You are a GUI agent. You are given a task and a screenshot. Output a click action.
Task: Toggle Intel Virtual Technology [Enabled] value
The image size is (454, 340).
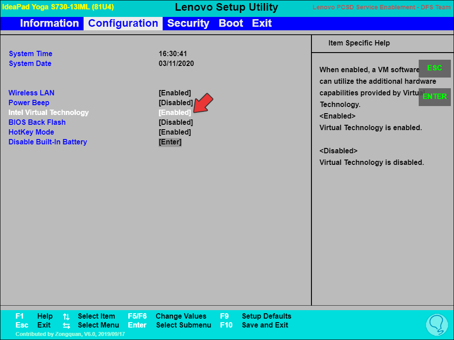pos(175,113)
